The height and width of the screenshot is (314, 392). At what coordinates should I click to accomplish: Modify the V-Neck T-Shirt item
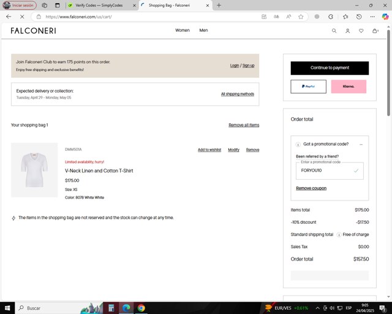point(233,150)
